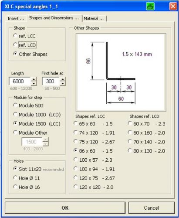Increase Length value with up arrow
The image size is (179, 218).
pos(34,79)
